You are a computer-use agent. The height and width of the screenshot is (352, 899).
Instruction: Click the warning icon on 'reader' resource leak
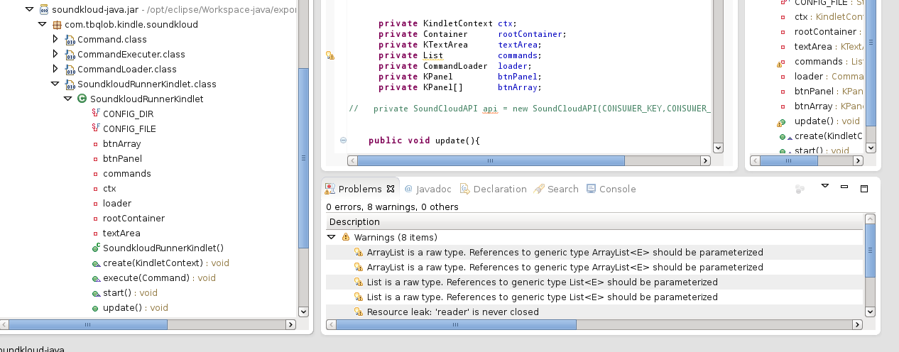point(359,312)
